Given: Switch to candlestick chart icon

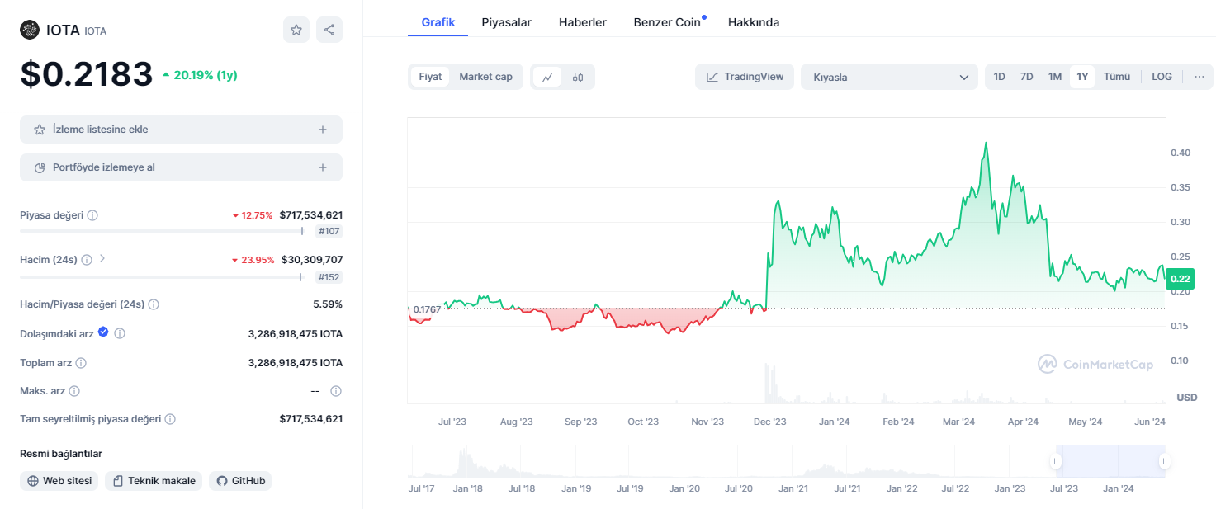Looking at the screenshot, I should 578,77.
